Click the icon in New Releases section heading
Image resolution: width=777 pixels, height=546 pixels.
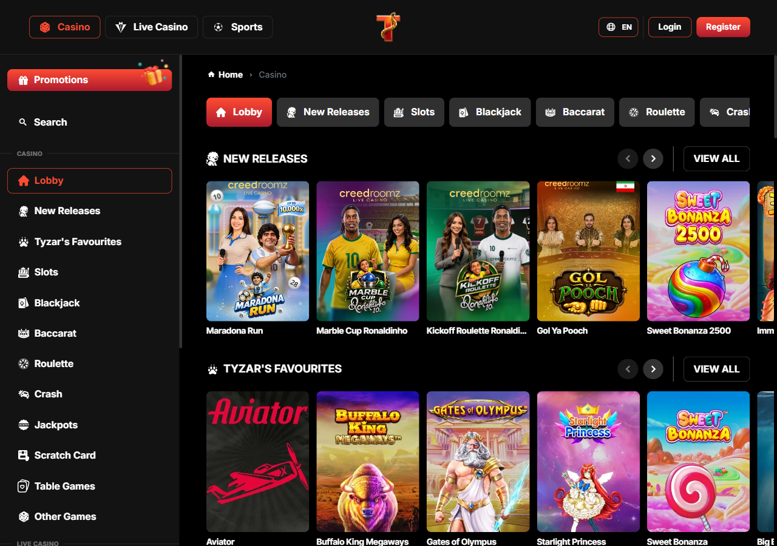point(212,159)
